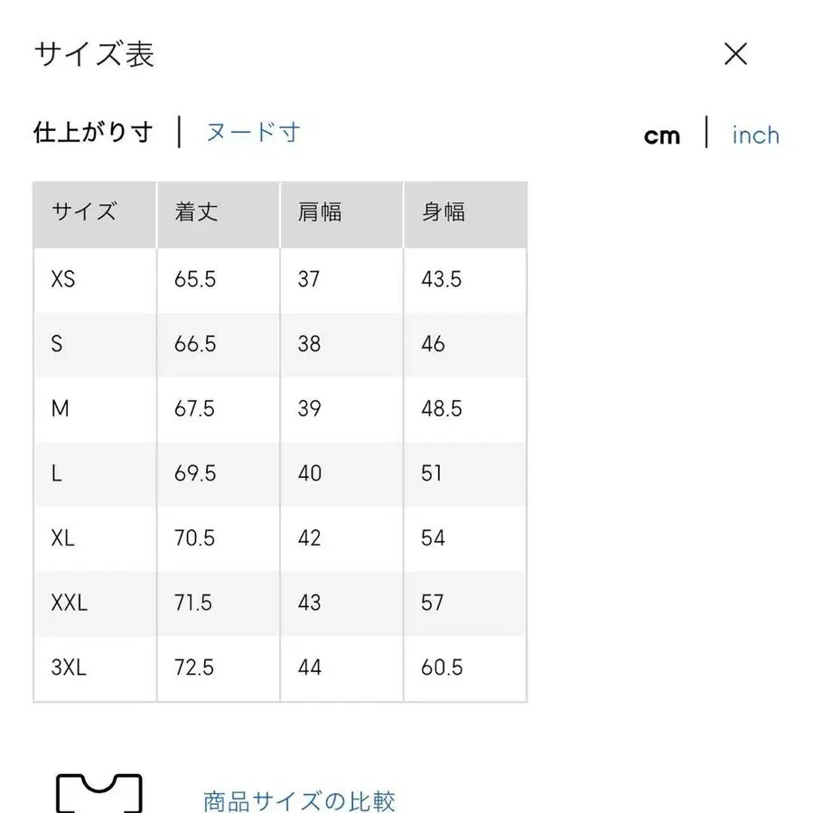Click the サイズ表 title text

[x=93, y=54]
